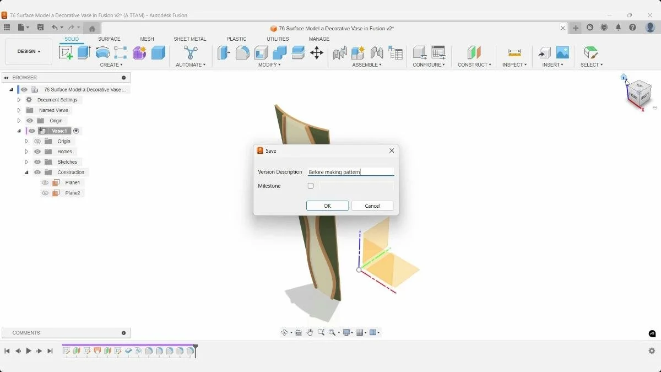The height and width of the screenshot is (372, 661).
Task: Expand the Named Views node
Action: coord(19,110)
